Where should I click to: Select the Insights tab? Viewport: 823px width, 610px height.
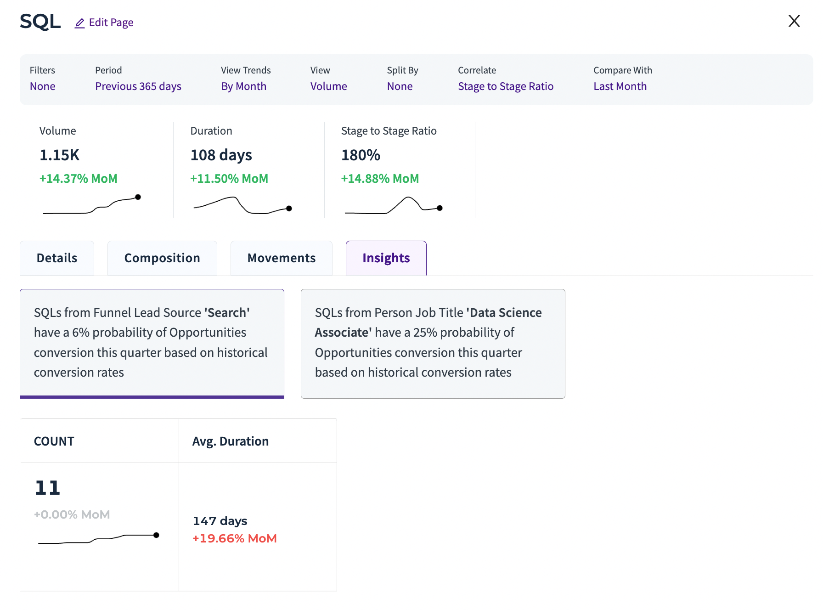point(386,258)
